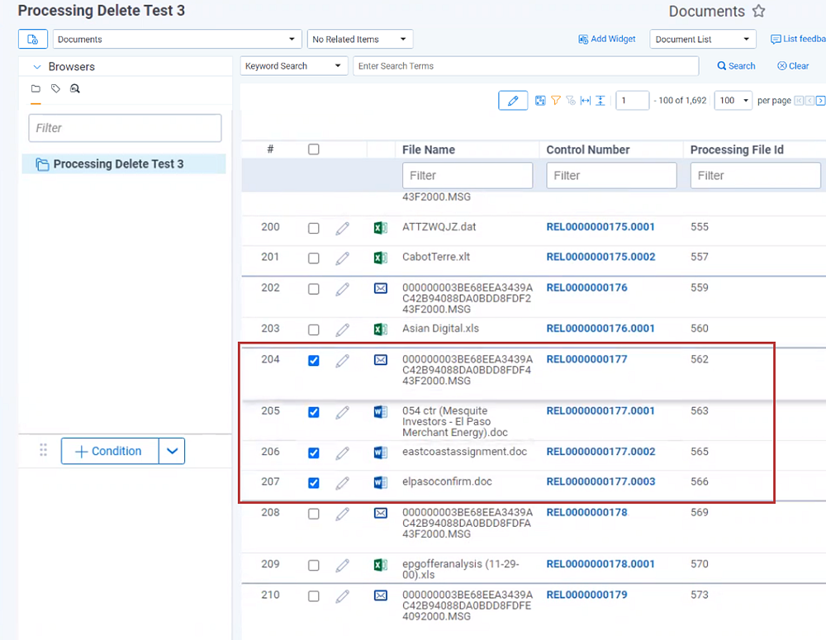Change the 100 per page dropdown
The width and height of the screenshot is (826, 640).
coord(733,100)
